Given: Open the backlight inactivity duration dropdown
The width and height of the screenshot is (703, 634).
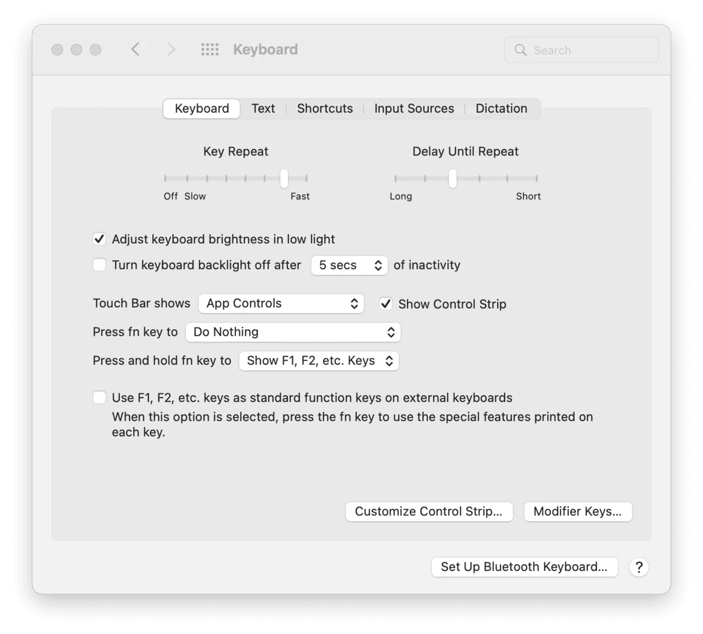Looking at the screenshot, I should [349, 265].
